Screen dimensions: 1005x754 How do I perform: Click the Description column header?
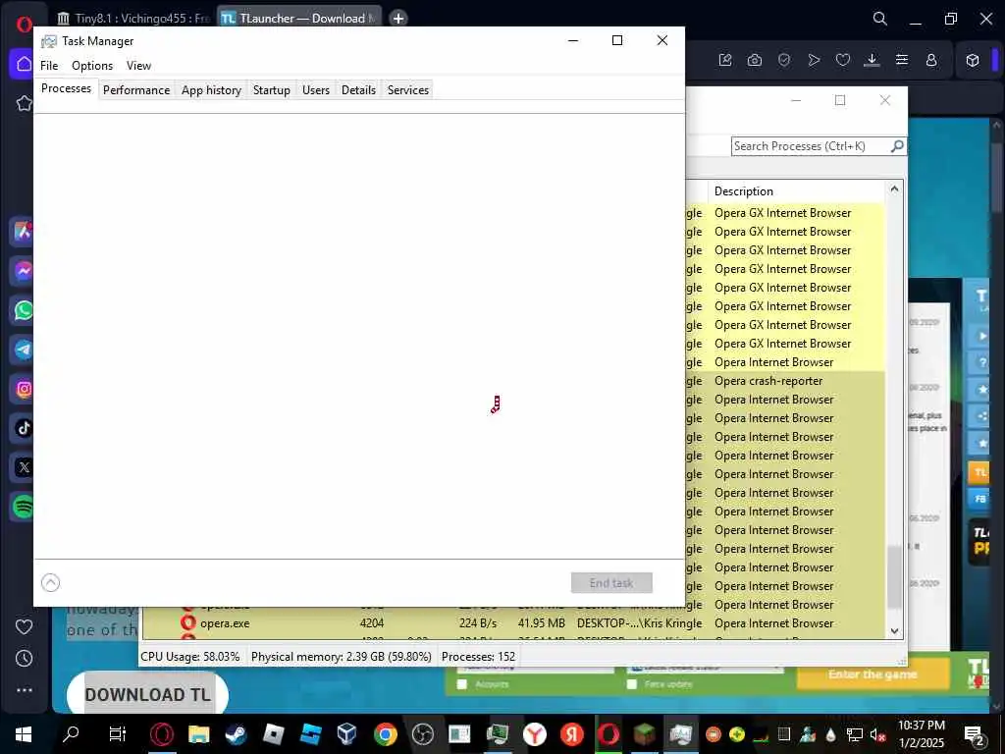point(796,191)
